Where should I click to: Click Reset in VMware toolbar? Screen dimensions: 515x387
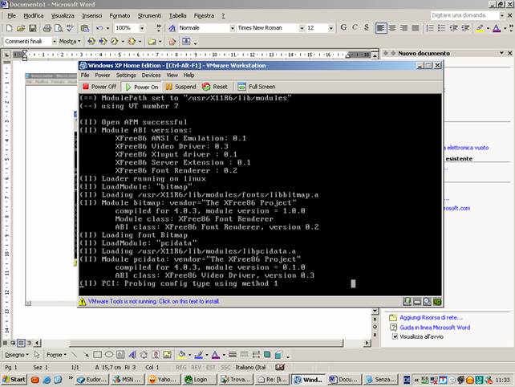pyautogui.click(x=215, y=87)
